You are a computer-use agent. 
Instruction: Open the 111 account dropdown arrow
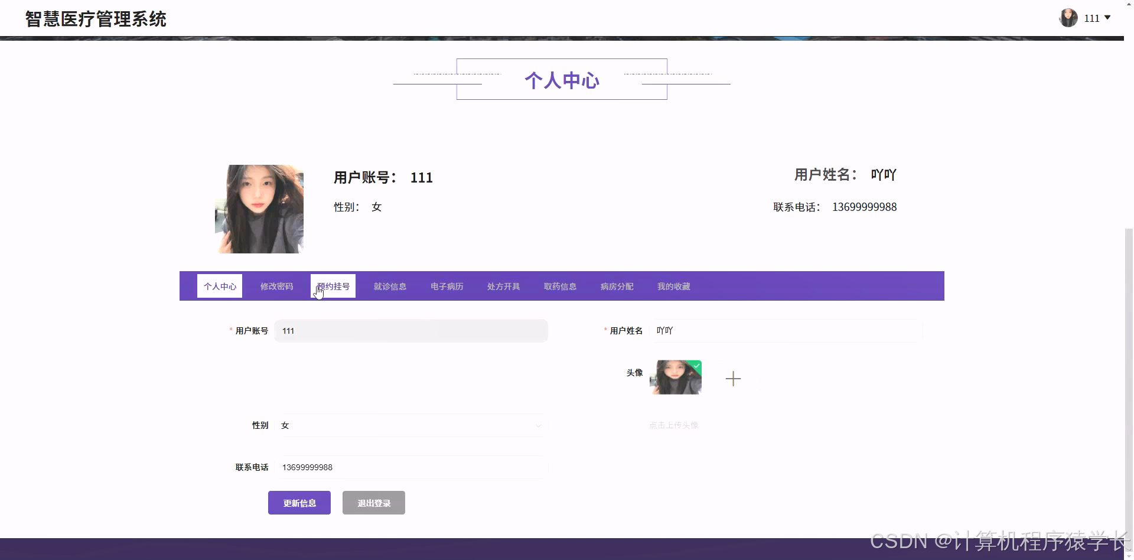click(x=1107, y=18)
